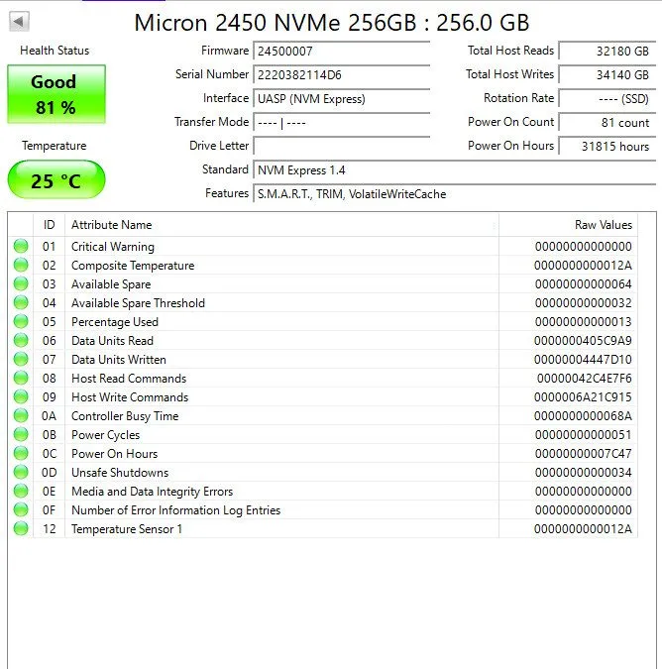Click the previous disk arrow button
Image resolution: width=662 pixels, height=669 pixels.
coord(19,22)
